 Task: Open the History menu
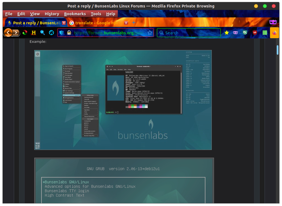52,14
